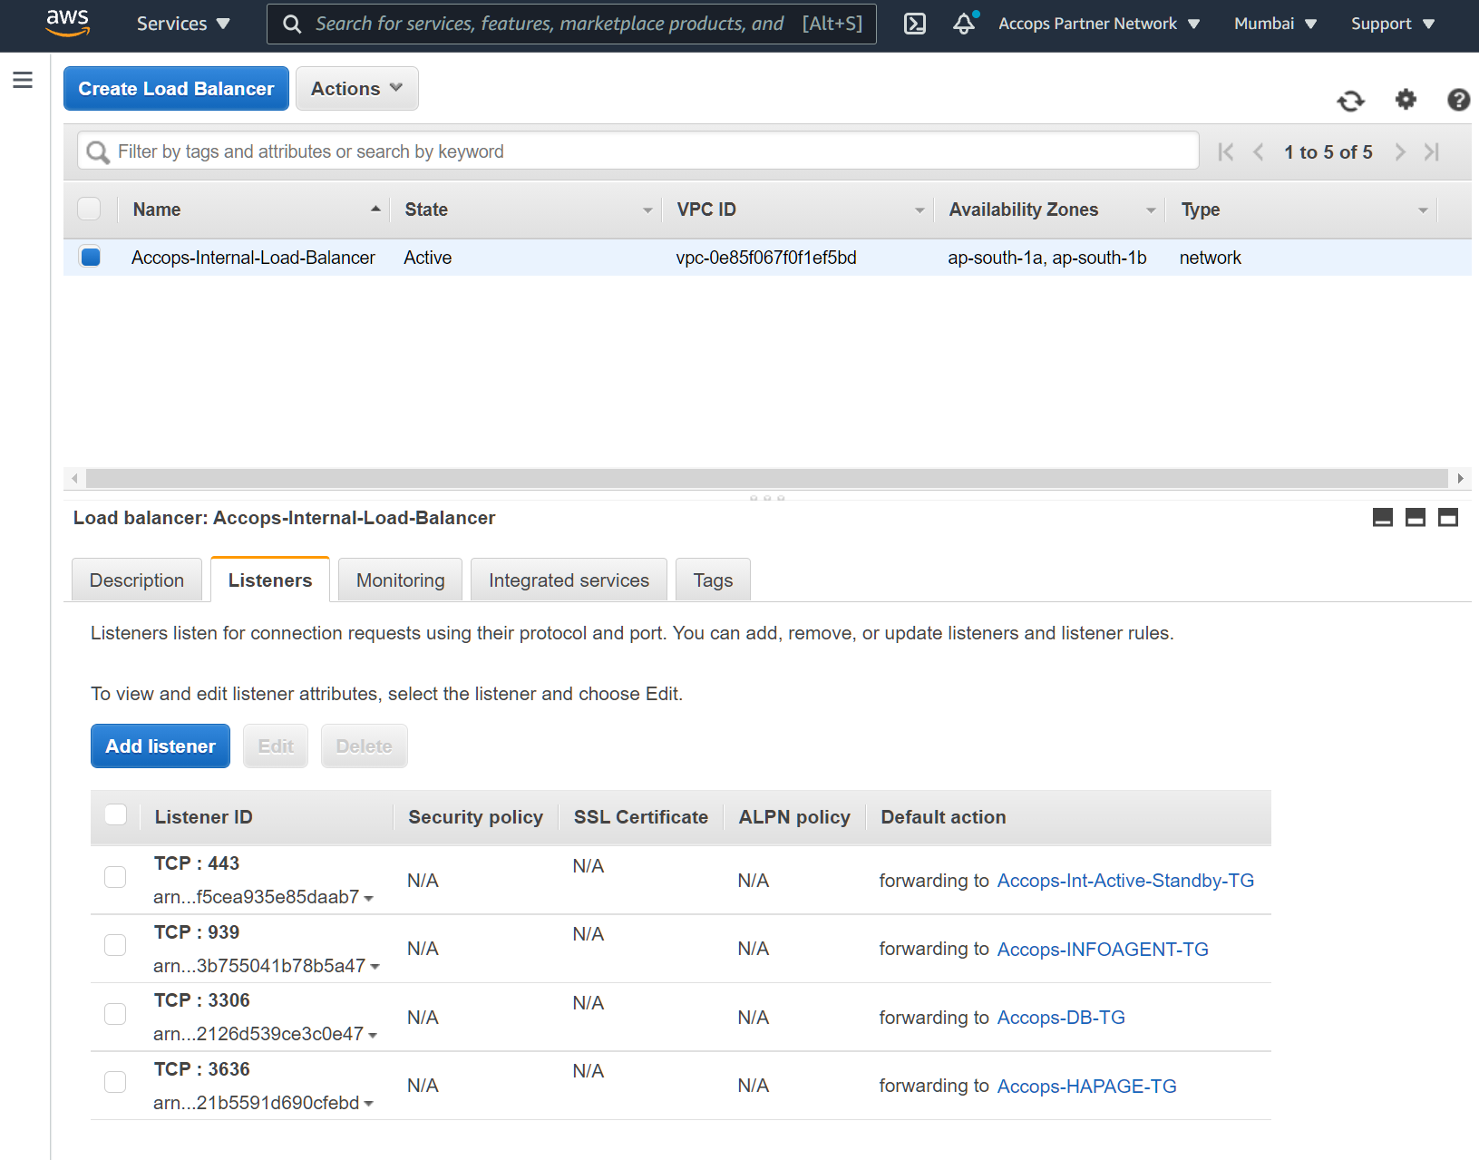Sort by the Name column header
1479x1160 pixels.
157,210
